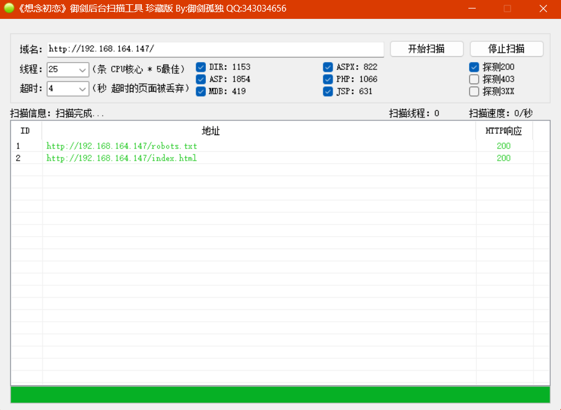Click the green app icon in title bar
Screen dimensions: 561x410
pyautogui.click(x=9, y=8)
